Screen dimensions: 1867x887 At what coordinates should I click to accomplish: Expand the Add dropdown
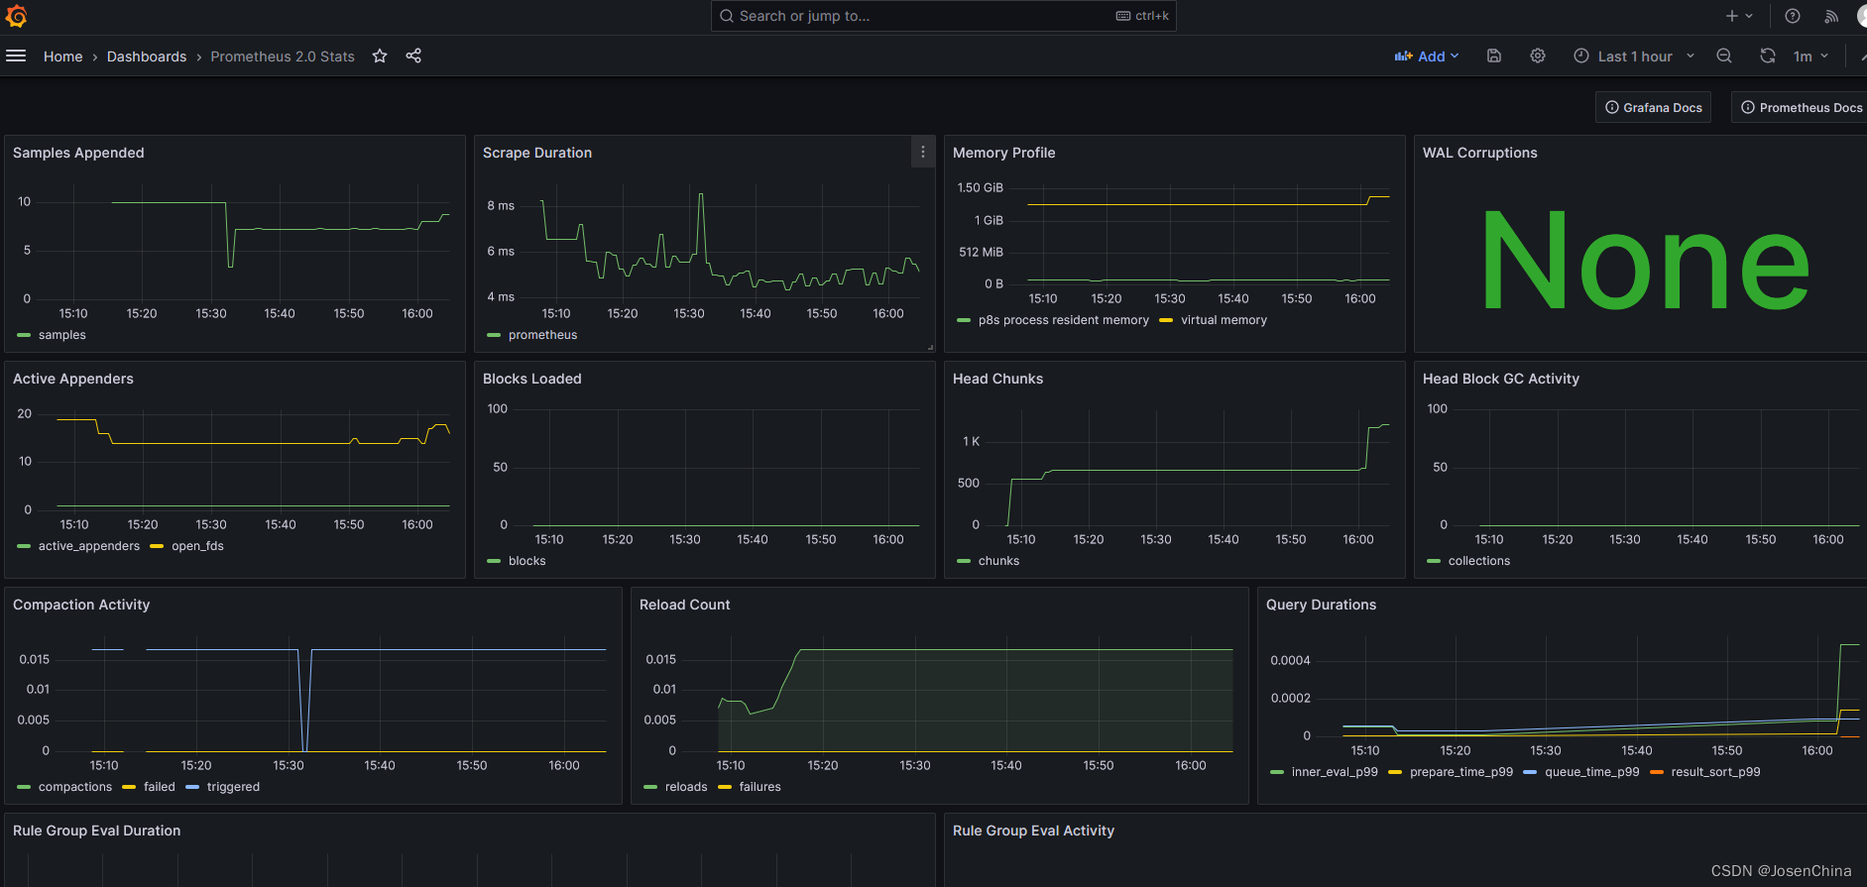[1427, 56]
